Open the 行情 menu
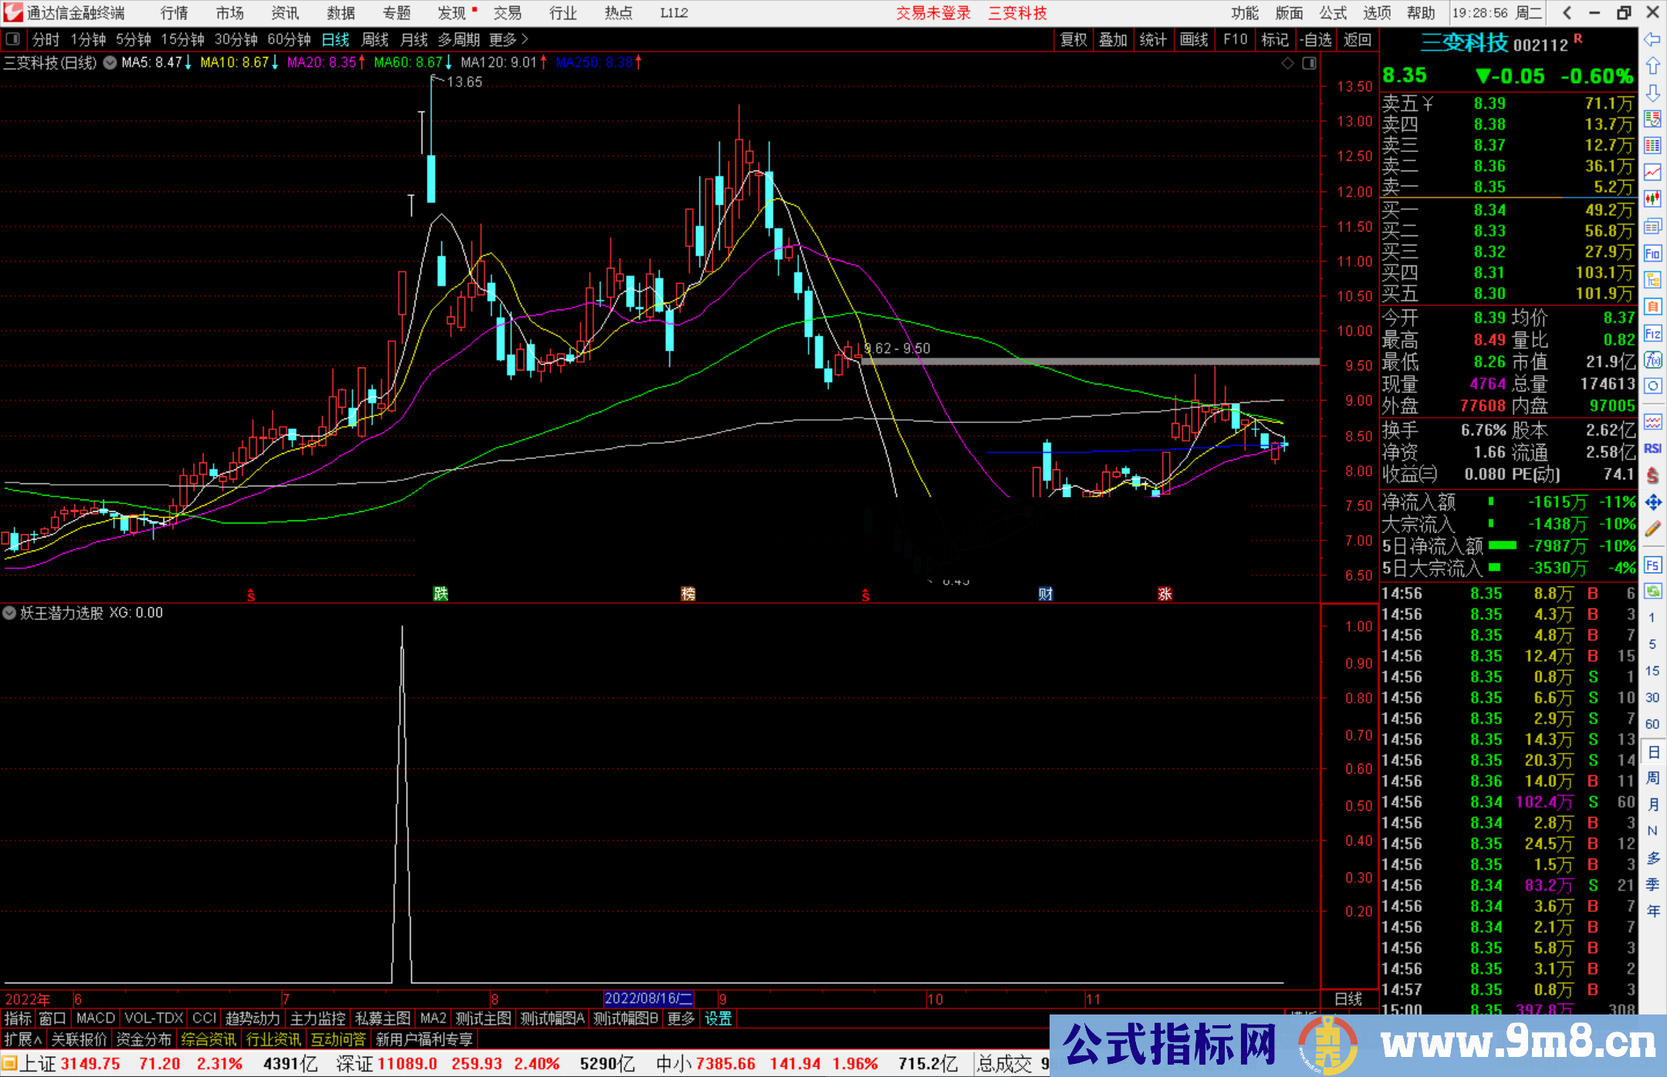The width and height of the screenshot is (1667, 1077). (x=174, y=13)
